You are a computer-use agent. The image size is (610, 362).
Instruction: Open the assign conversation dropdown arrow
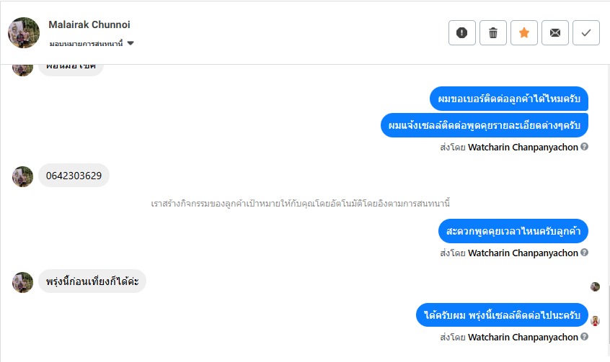[131, 43]
